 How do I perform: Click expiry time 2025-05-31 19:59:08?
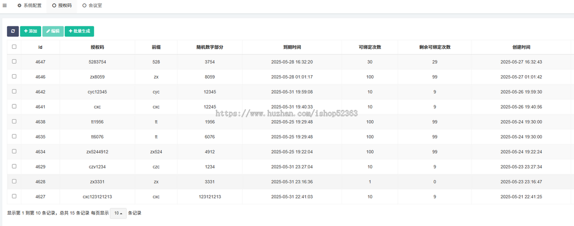(292, 91)
